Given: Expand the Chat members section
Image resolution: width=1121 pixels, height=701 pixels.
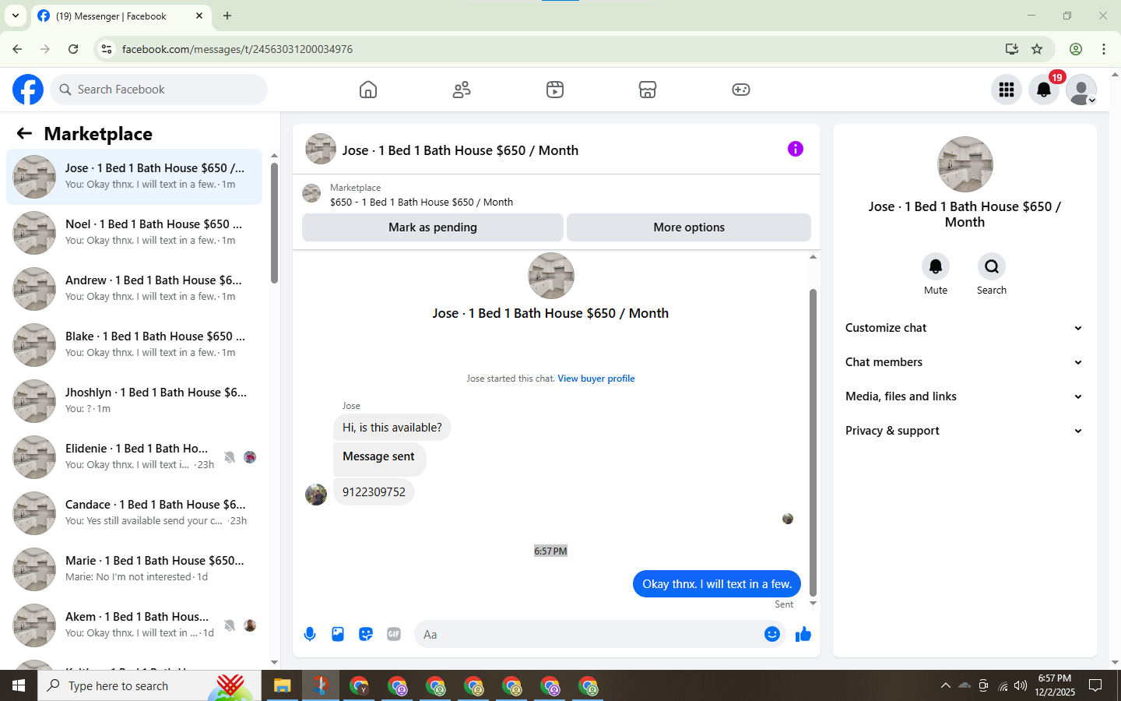Looking at the screenshot, I should point(965,362).
